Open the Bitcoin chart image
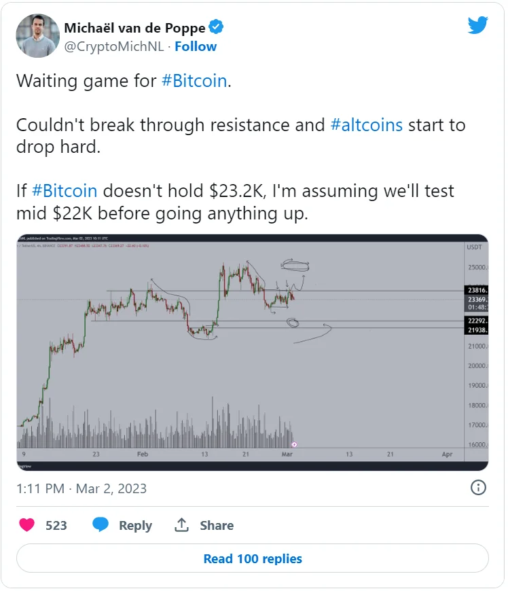Screen dimensions: 508x591 pos(253,353)
